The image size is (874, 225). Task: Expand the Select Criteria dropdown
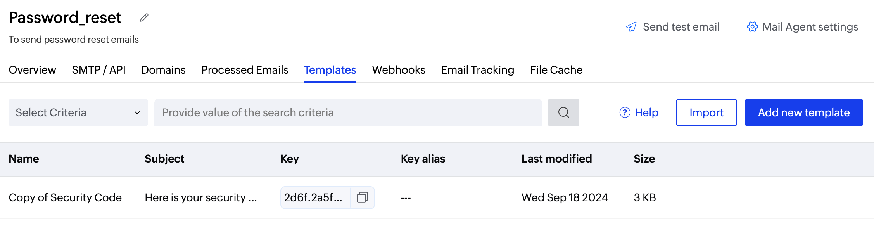[x=78, y=112]
